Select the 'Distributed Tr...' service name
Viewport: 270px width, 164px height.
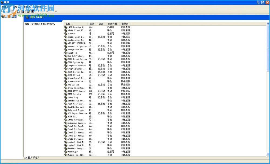(77, 82)
